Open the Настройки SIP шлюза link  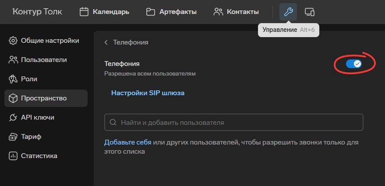[x=148, y=93]
